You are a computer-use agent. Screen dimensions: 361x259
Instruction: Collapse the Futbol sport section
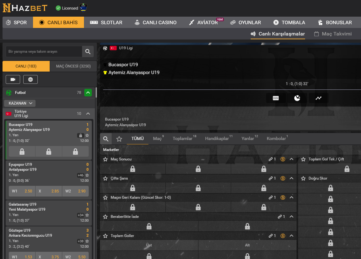[88, 93]
